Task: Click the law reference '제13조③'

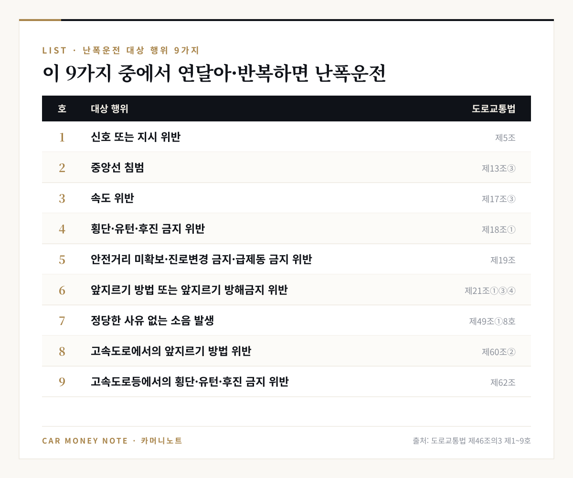Action: (499, 168)
